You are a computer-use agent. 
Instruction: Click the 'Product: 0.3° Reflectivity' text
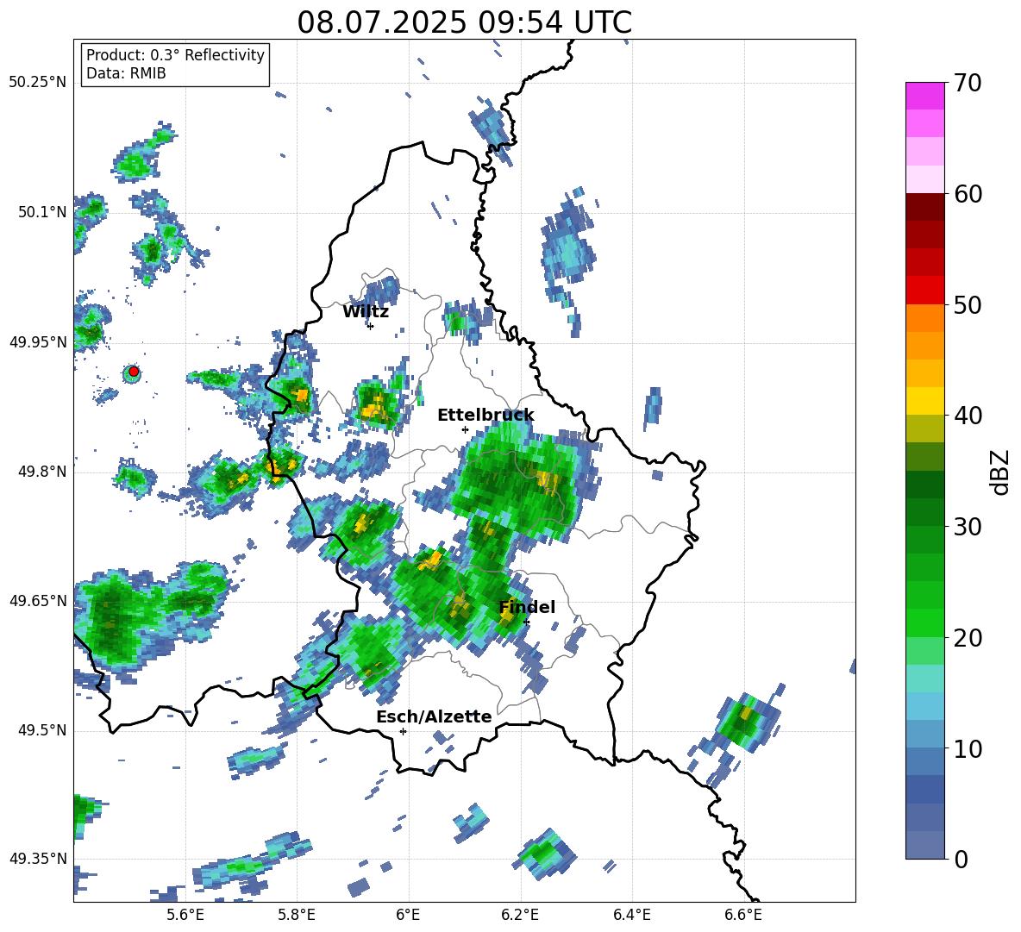click(x=175, y=55)
